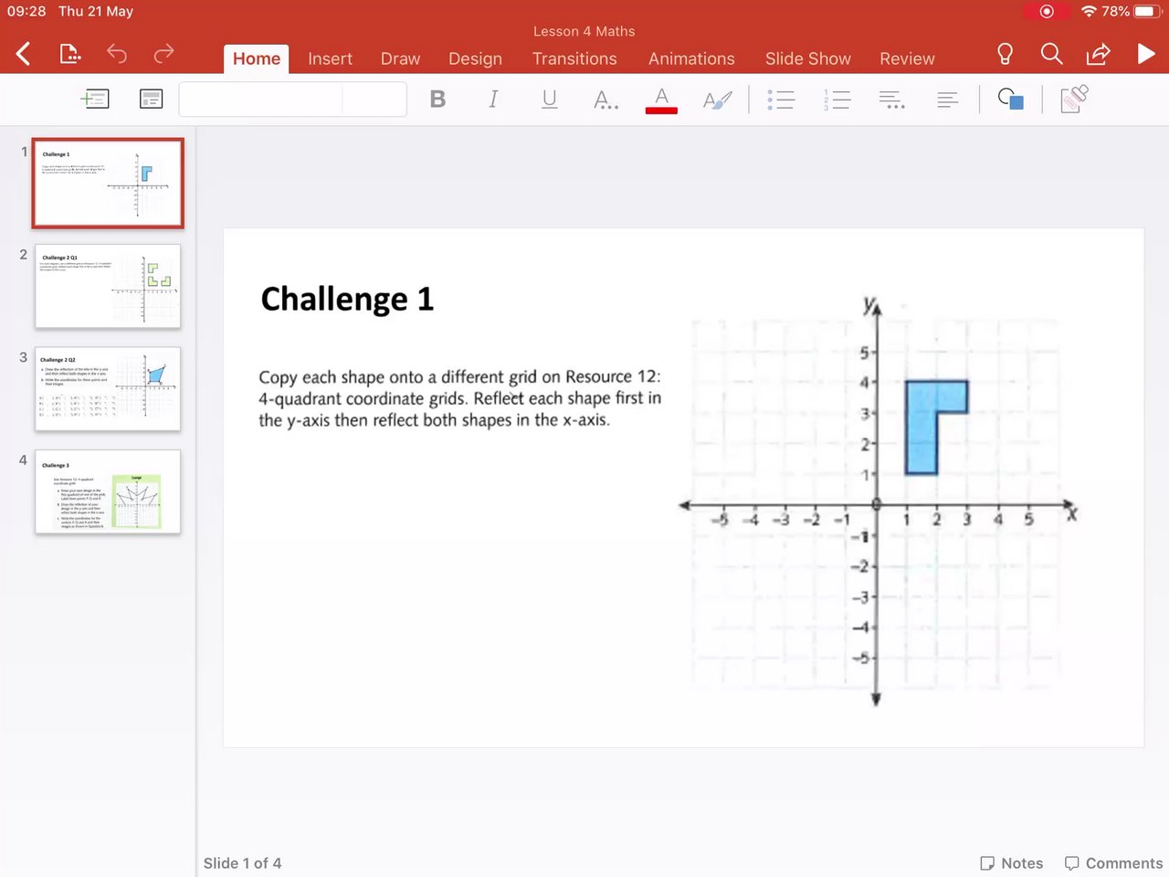Switch to the Insert tab

coord(330,58)
